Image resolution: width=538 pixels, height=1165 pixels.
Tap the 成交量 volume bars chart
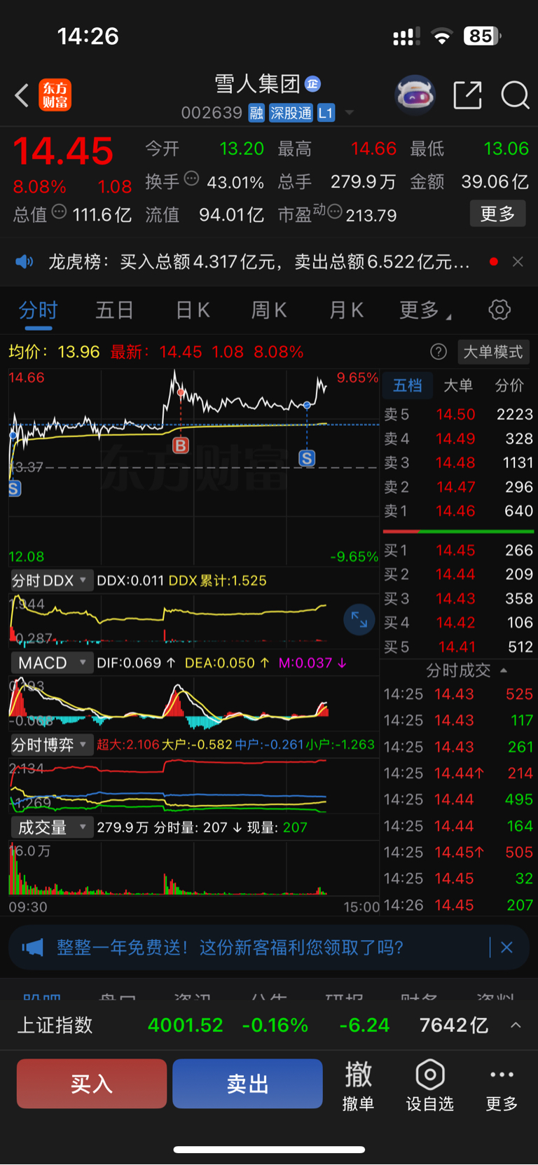click(x=193, y=869)
